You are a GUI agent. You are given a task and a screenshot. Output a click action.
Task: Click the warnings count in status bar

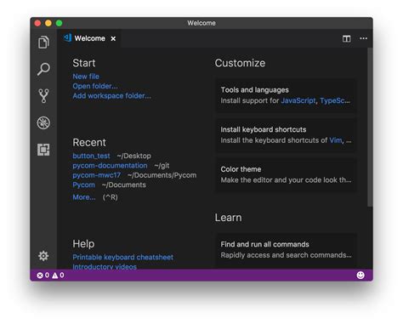click(58, 275)
